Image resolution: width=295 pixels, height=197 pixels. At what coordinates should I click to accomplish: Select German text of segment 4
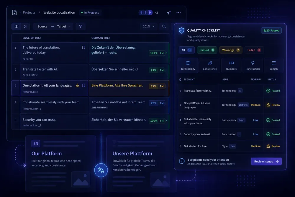pyautogui.click(x=118, y=105)
